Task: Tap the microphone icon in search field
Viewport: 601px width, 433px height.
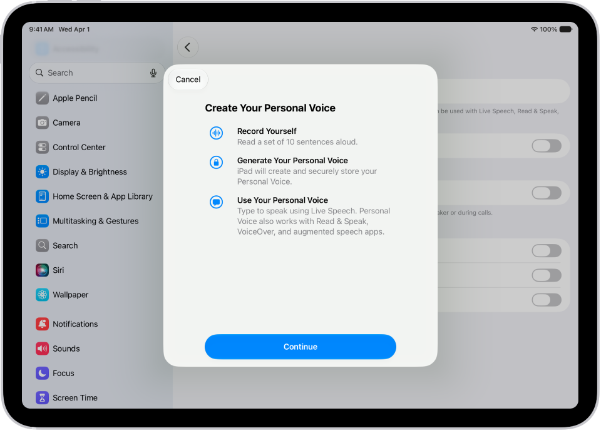Action: (153, 73)
